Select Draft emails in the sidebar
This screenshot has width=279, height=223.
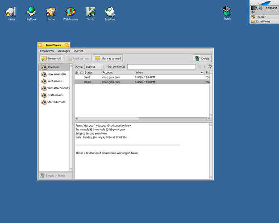[x=54, y=95]
